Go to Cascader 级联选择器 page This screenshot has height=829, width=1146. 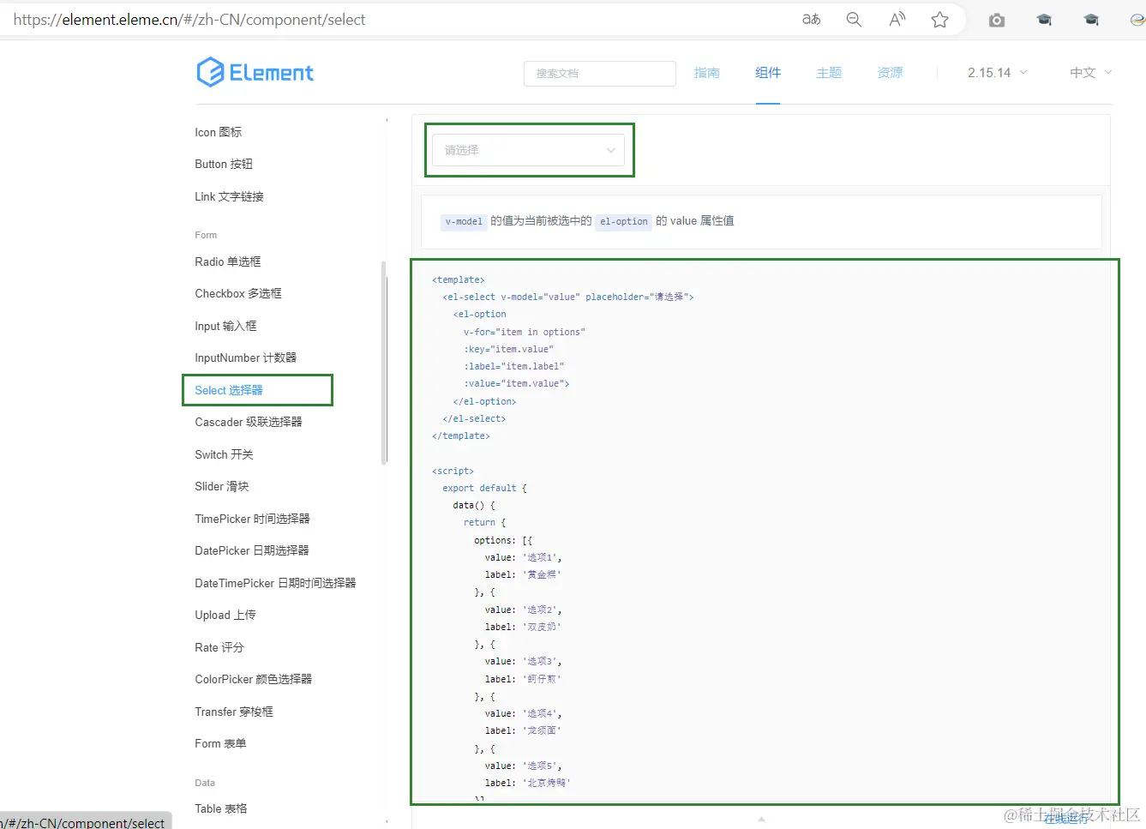tap(249, 422)
